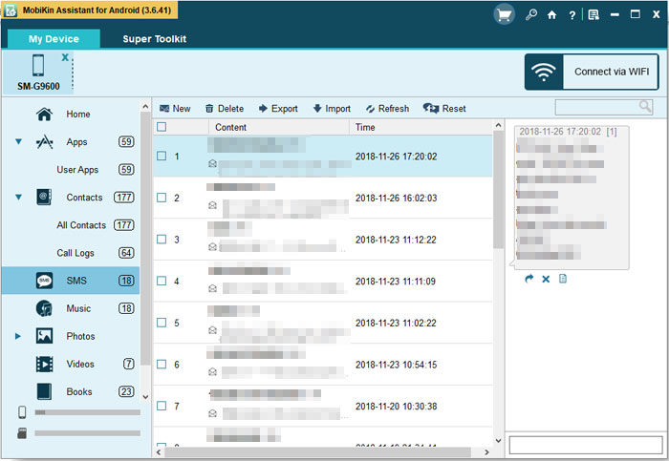This screenshot has height=461, width=669.
Task: Click the horizontal scrollbar left arrow
Action: 159,452
